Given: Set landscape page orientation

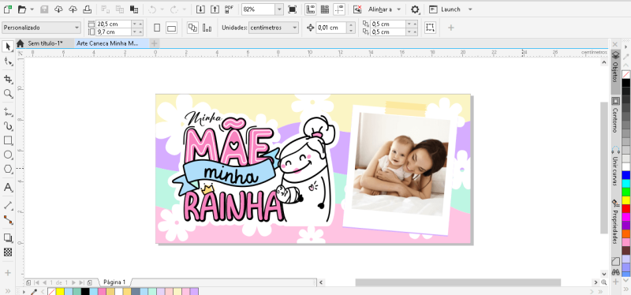Looking at the screenshot, I should click(171, 28).
